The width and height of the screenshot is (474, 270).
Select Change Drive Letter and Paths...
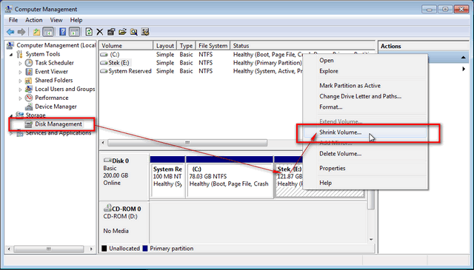pyautogui.click(x=365, y=96)
